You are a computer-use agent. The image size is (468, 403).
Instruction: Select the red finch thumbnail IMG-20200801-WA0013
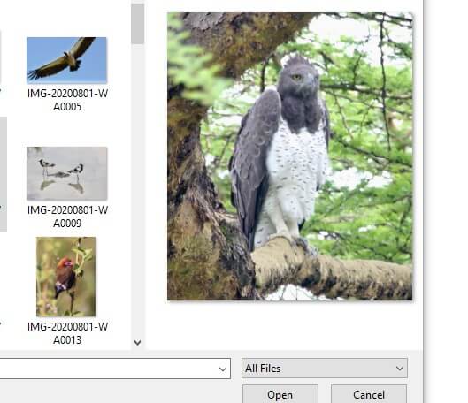pyautogui.click(x=66, y=277)
